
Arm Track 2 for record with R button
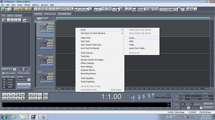tap(47, 41)
